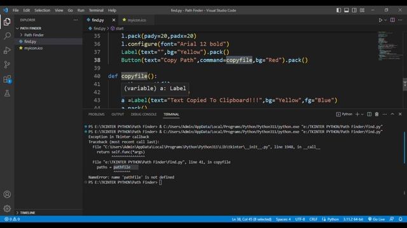Split the terminal panel
Screen dimensions: 407x228
point(369,114)
